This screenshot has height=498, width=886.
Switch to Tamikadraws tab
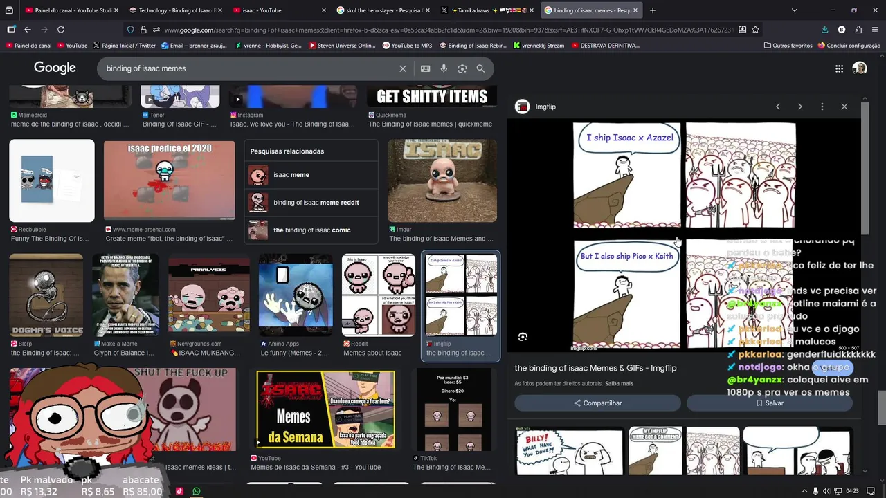pyautogui.click(x=485, y=10)
